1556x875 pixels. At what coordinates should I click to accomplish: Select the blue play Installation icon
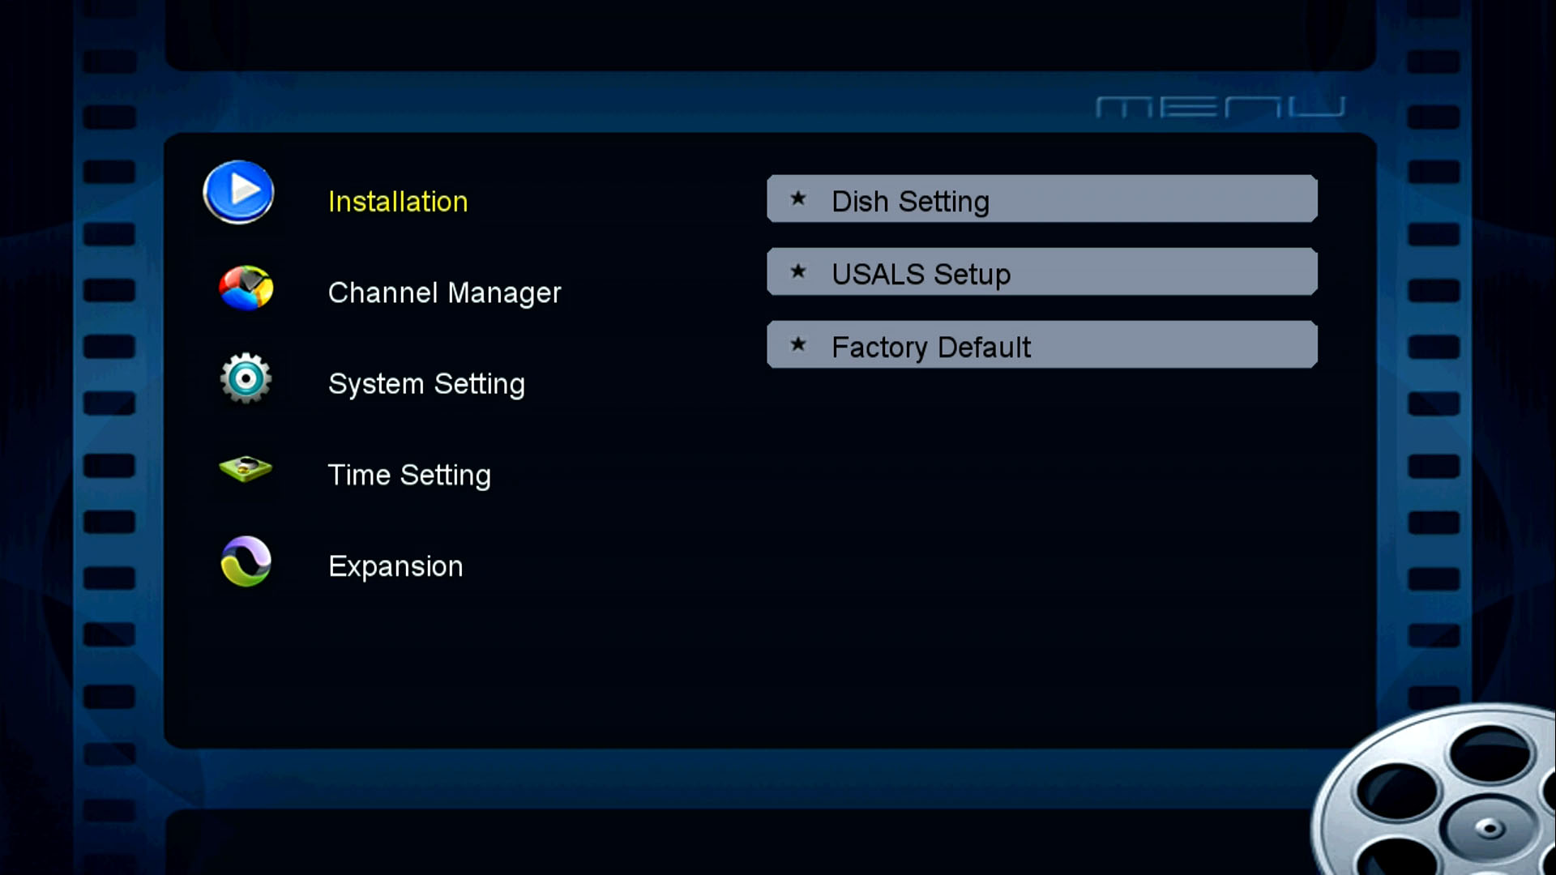(x=238, y=192)
